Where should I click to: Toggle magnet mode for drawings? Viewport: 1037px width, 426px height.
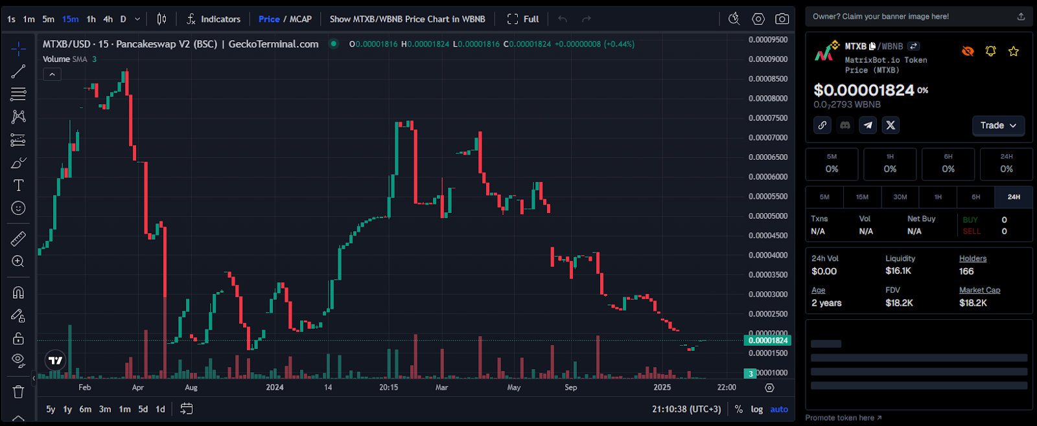[x=18, y=293]
